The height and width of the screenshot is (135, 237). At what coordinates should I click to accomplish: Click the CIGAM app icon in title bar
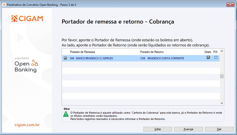tap(4, 5)
